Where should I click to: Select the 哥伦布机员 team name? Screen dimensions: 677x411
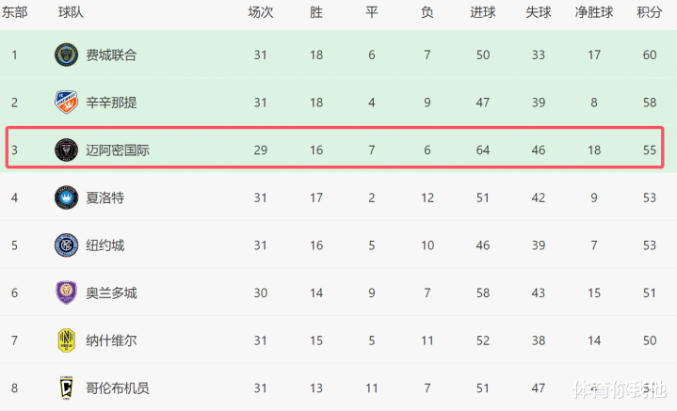point(118,387)
